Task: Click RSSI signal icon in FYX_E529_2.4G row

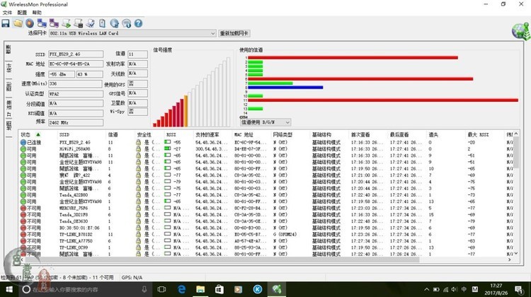Action: (167, 142)
